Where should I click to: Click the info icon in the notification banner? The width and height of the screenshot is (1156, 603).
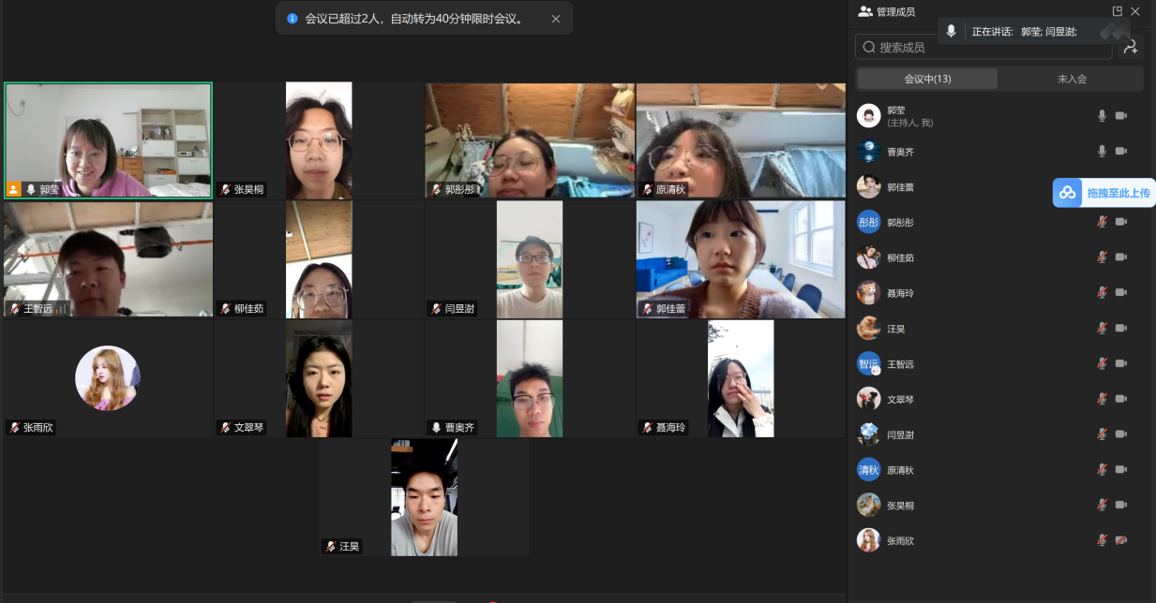point(292,19)
